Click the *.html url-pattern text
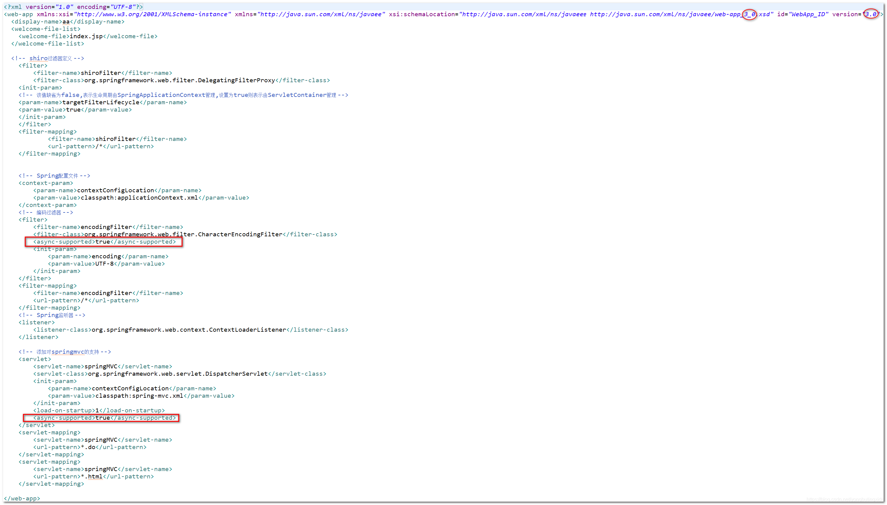The height and width of the screenshot is (505, 887). [x=92, y=477]
